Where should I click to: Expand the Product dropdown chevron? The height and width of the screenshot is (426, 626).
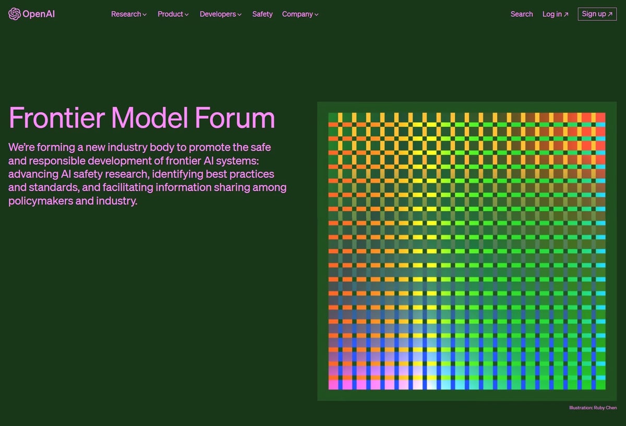[x=187, y=15]
